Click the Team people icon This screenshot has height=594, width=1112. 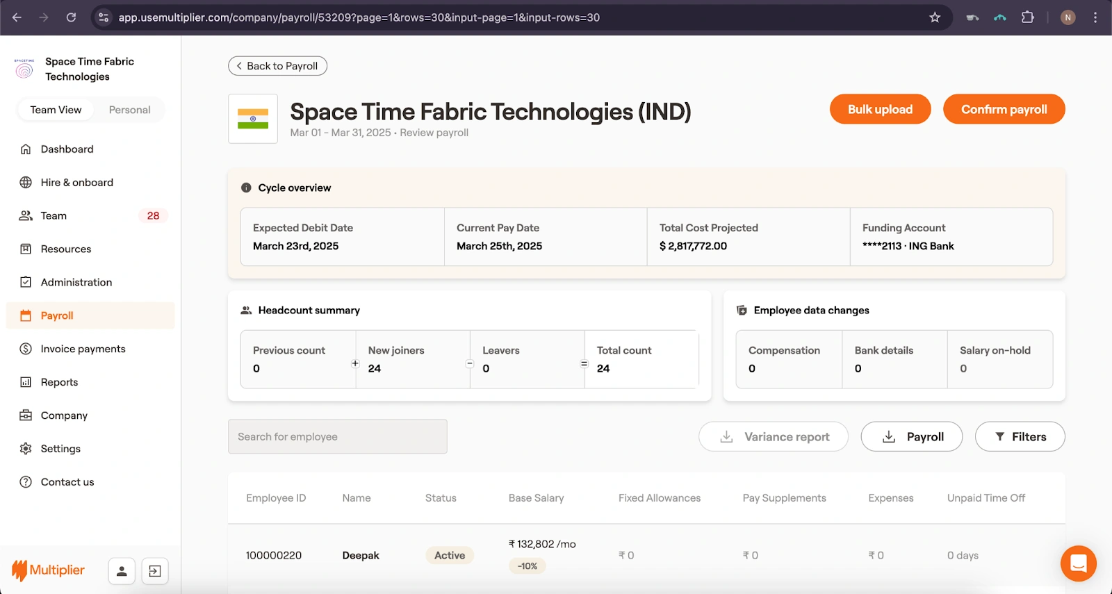(x=26, y=215)
